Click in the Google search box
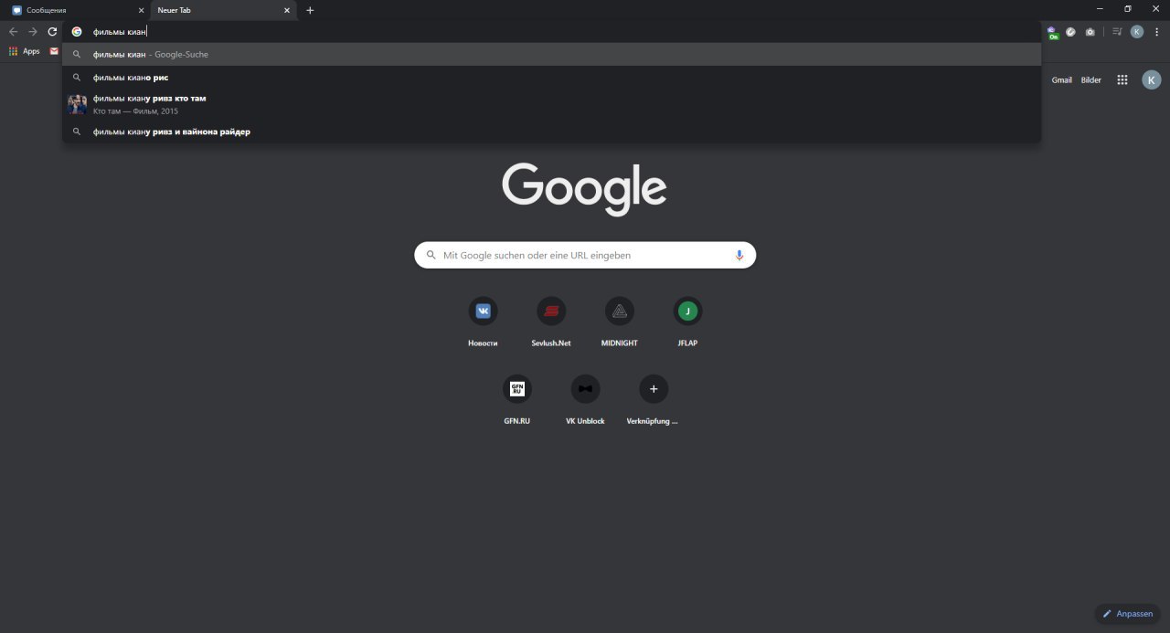Screen dimensions: 1170x633 (585, 256)
